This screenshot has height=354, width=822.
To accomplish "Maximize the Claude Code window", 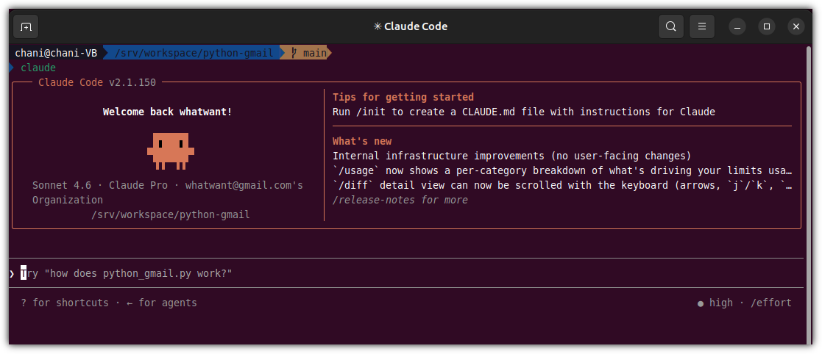I will point(766,26).
